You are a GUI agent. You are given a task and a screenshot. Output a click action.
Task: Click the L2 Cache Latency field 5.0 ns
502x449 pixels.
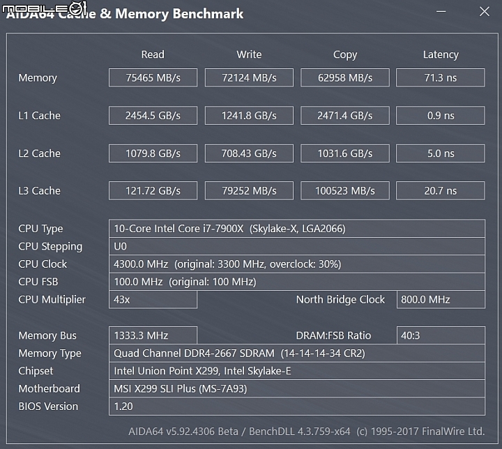[x=441, y=153]
